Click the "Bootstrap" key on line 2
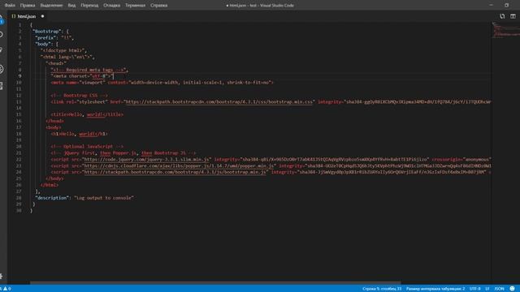The image size is (520, 292). [x=46, y=32]
